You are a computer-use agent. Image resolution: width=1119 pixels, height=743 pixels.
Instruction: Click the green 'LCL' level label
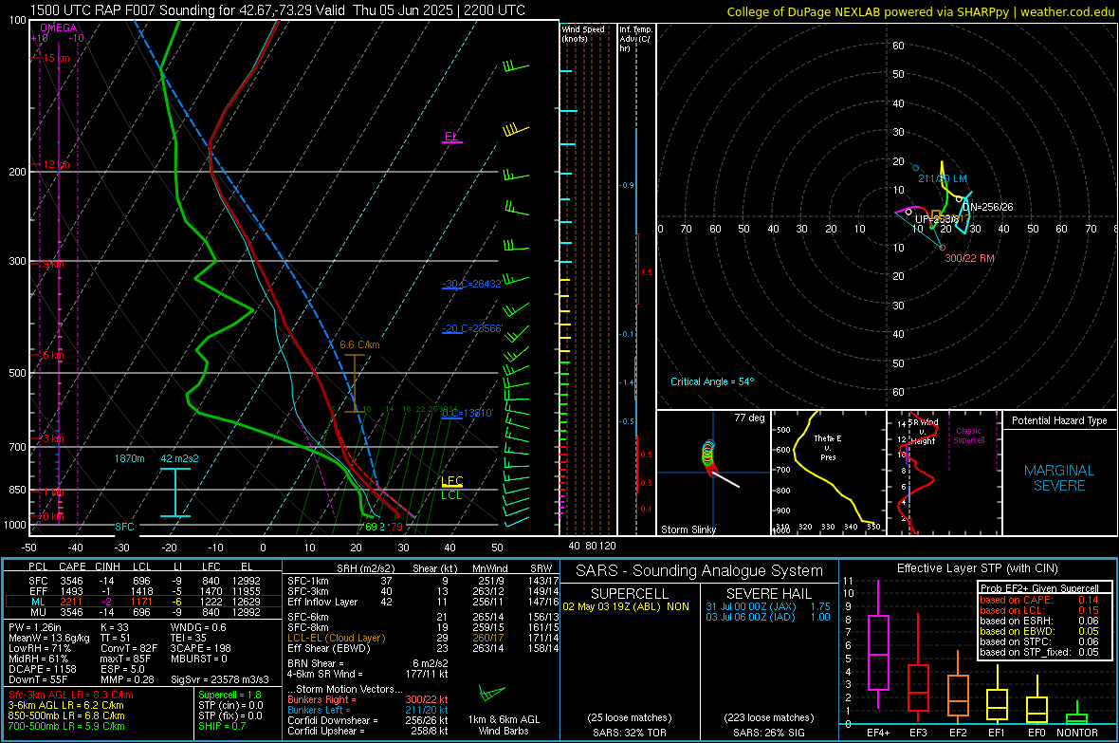(451, 495)
